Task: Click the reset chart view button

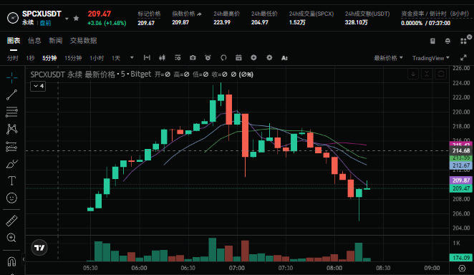Action: pos(441,74)
